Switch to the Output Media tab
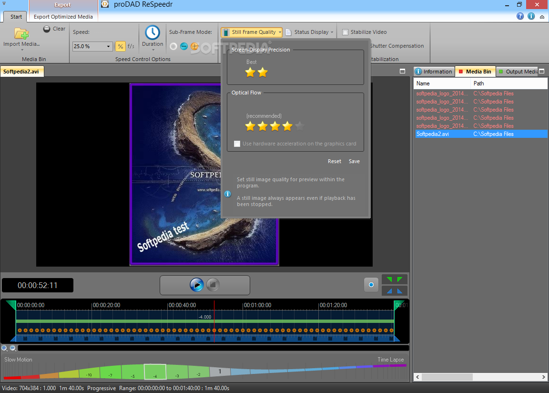 pyautogui.click(x=518, y=72)
